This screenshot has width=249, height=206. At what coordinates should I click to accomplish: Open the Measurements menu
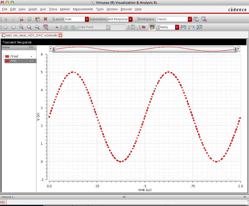(x=83, y=9)
